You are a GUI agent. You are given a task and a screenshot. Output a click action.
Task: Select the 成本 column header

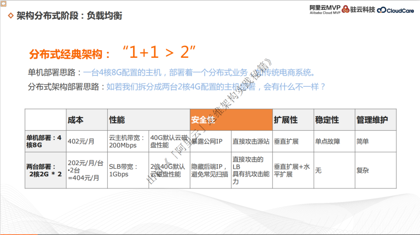[x=87, y=120]
